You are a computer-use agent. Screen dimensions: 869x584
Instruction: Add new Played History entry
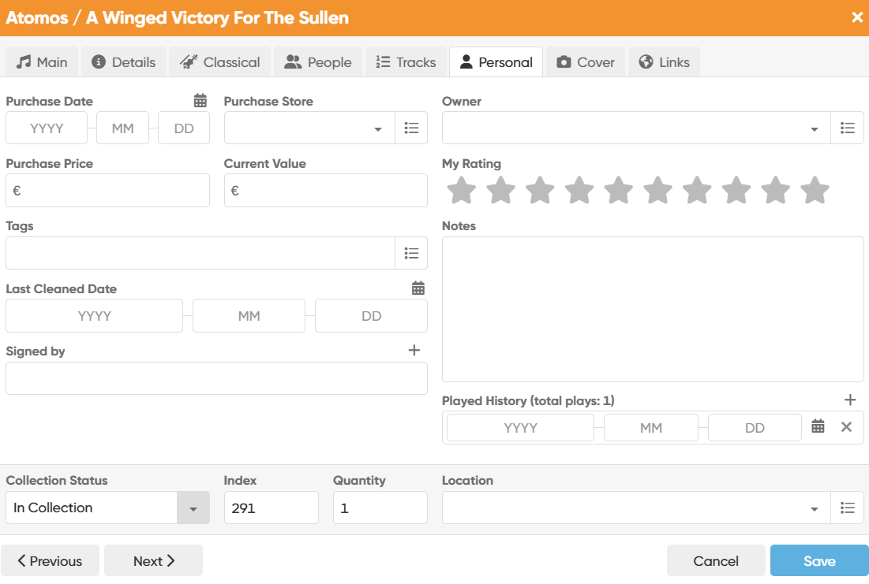850,400
